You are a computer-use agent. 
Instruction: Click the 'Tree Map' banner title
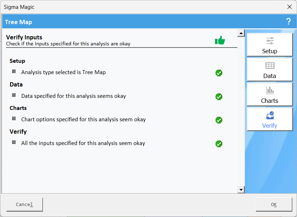pyautogui.click(x=18, y=22)
